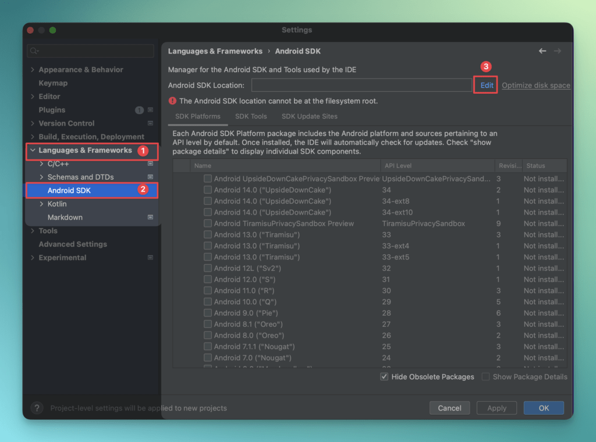Screen dimensions: 596x442
Task: Expand Appearance & Behavior section
Action: tap(33, 69)
